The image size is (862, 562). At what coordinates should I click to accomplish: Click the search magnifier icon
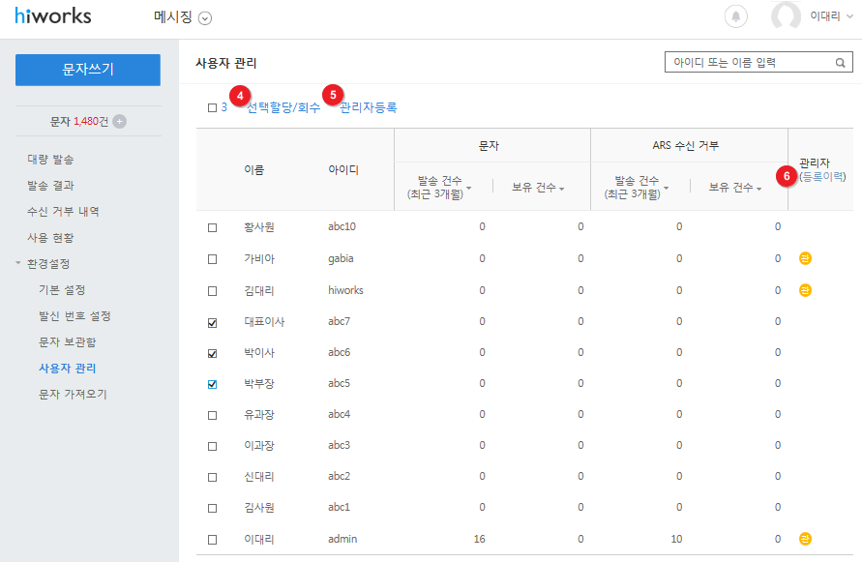pos(842,63)
